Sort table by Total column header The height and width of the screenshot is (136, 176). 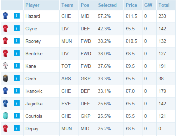tap(164, 5)
